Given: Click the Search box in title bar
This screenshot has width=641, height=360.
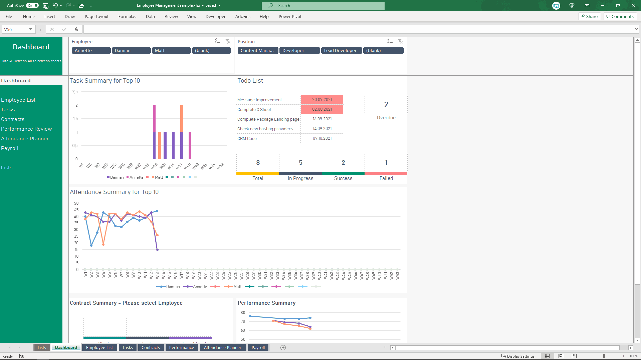Looking at the screenshot, I should pos(323,6).
